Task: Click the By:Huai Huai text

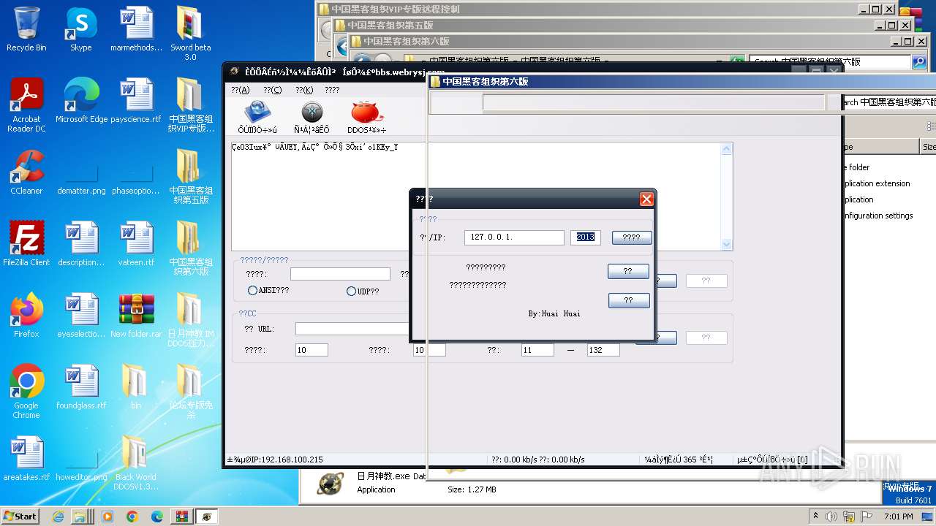Action: [554, 313]
